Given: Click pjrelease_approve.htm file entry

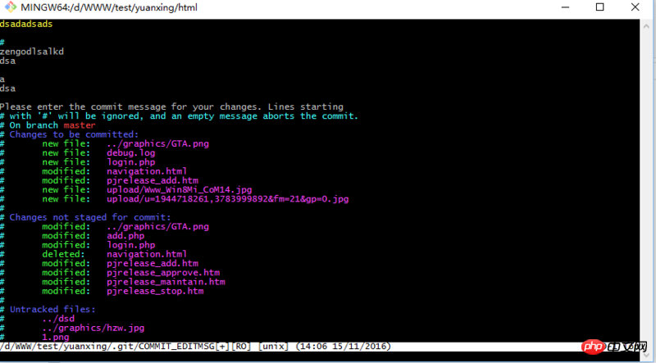Looking at the screenshot, I should [x=163, y=273].
